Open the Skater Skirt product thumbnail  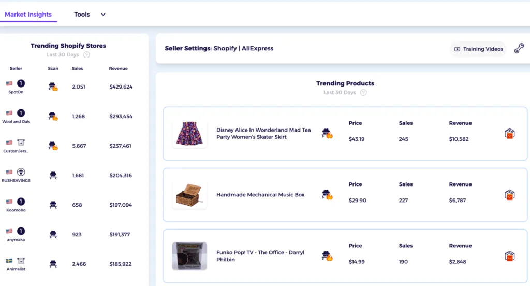coord(189,134)
